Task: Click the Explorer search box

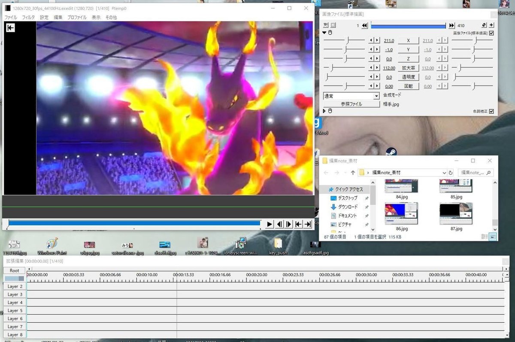Action: 476,173
